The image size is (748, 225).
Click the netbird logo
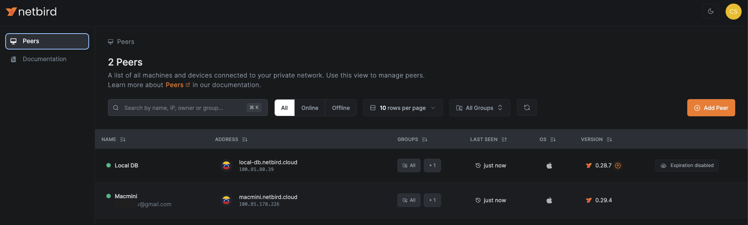[x=31, y=12]
